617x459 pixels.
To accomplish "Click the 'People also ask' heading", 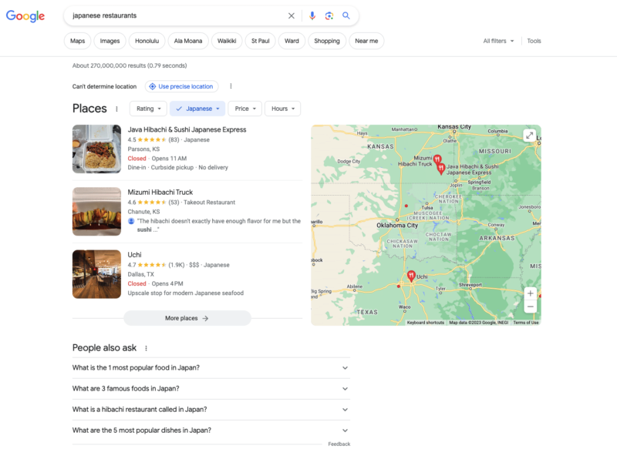I will coord(104,348).
